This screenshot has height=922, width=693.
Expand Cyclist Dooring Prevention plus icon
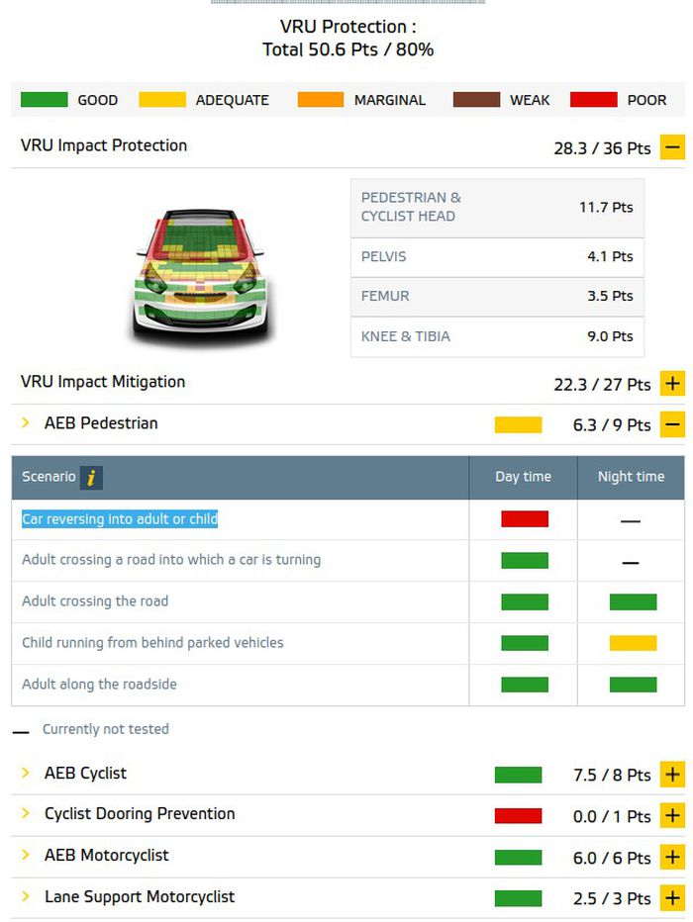[673, 816]
